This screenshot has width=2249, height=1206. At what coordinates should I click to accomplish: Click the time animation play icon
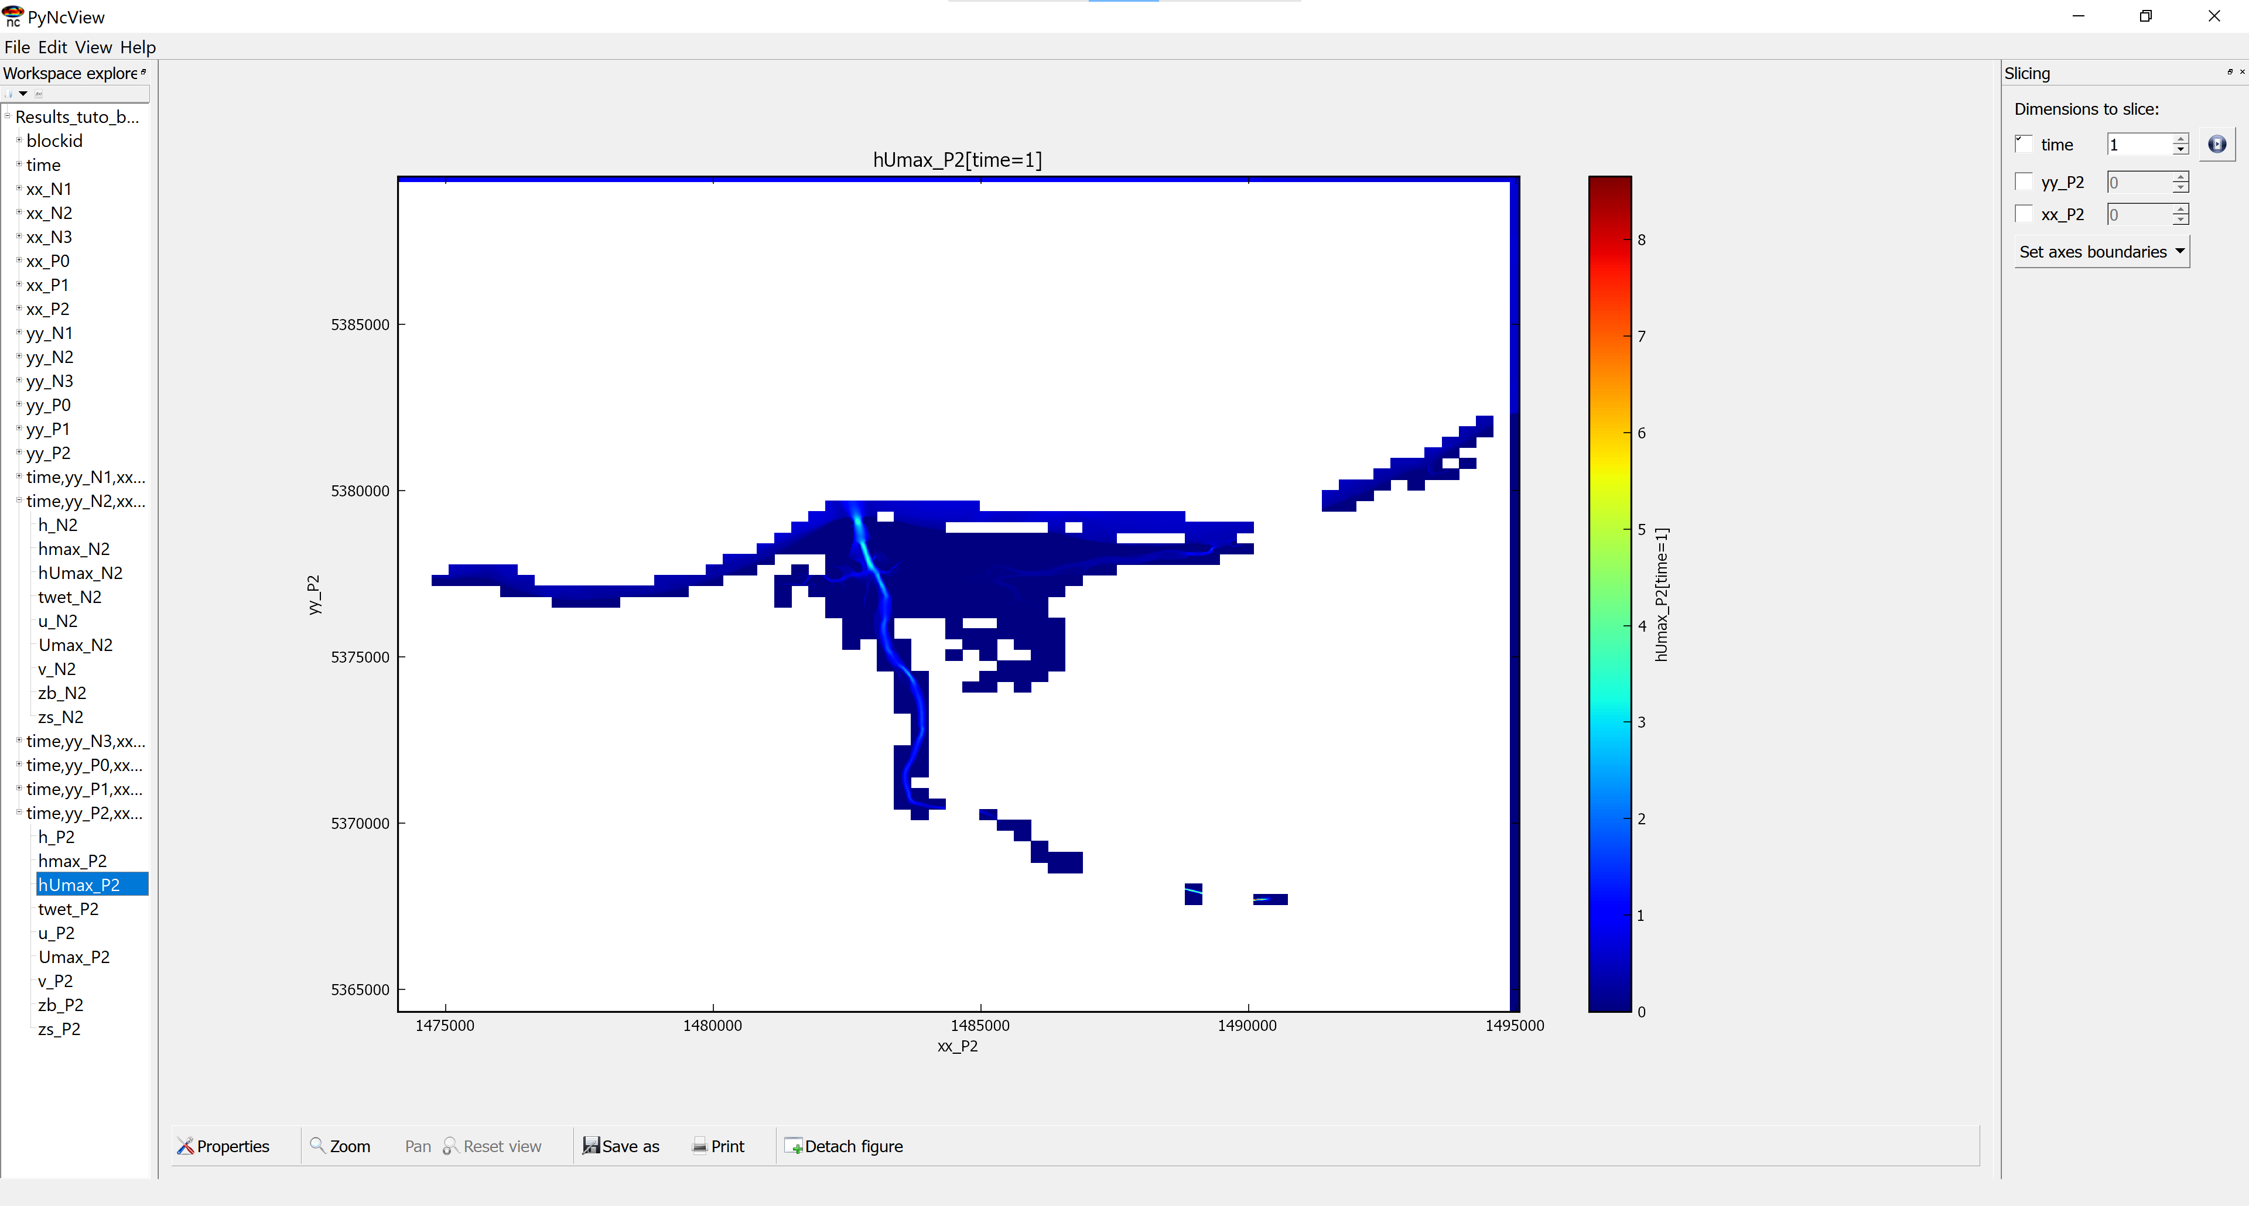tap(2217, 145)
